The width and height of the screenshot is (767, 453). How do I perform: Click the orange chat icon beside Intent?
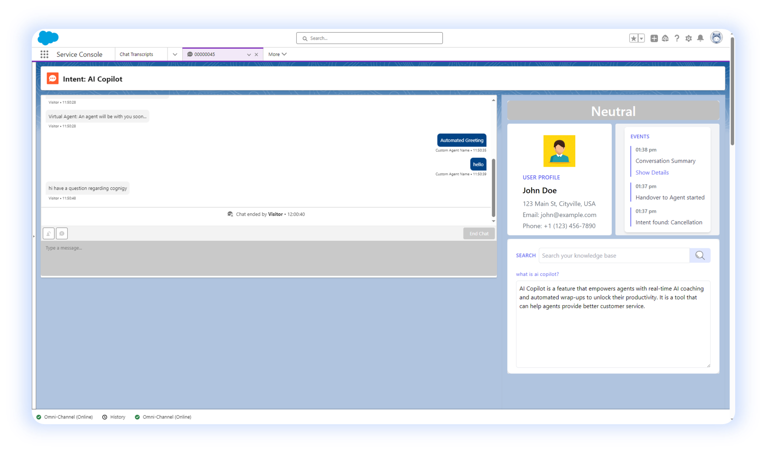pyautogui.click(x=53, y=79)
